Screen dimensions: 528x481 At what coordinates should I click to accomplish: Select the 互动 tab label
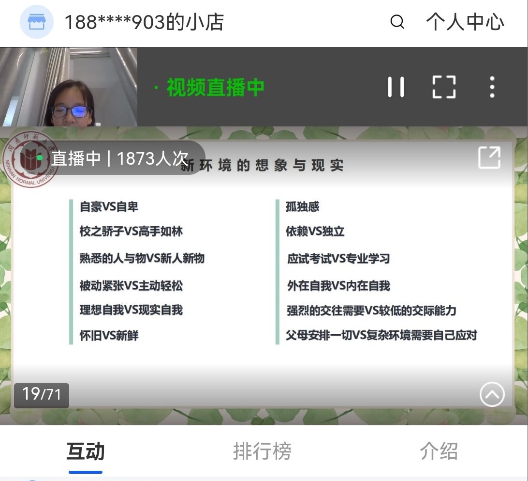click(x=86, y=450)
